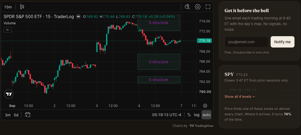
Task: Click the 772.00 price axis label
Action: [x=205, y=31]
